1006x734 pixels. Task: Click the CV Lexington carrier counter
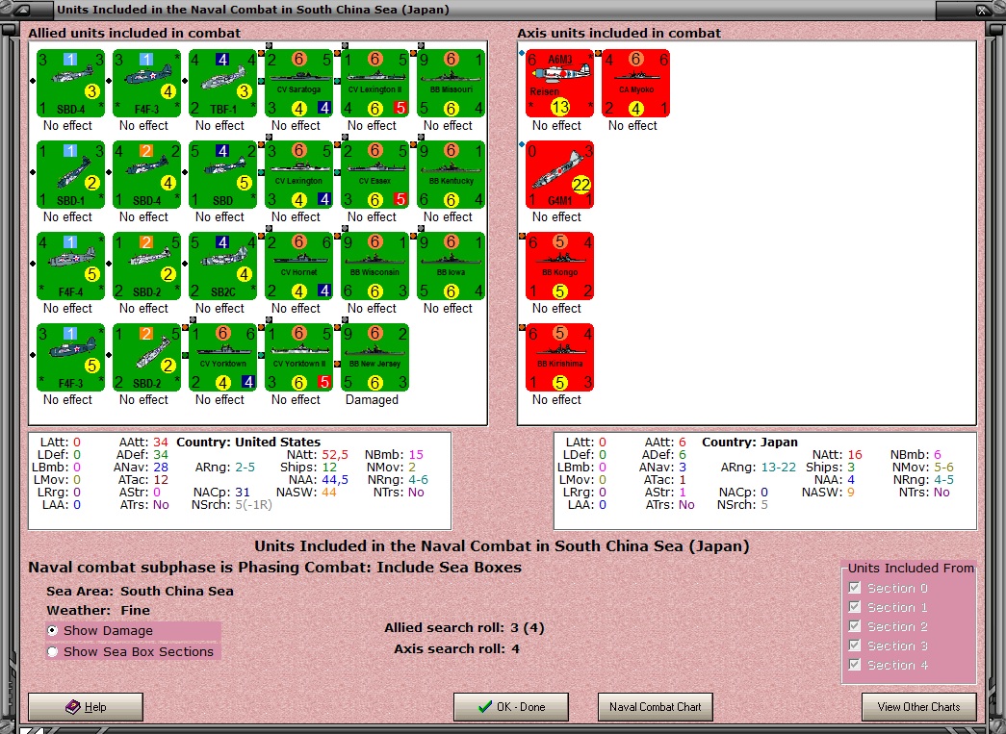coord(299,174)
